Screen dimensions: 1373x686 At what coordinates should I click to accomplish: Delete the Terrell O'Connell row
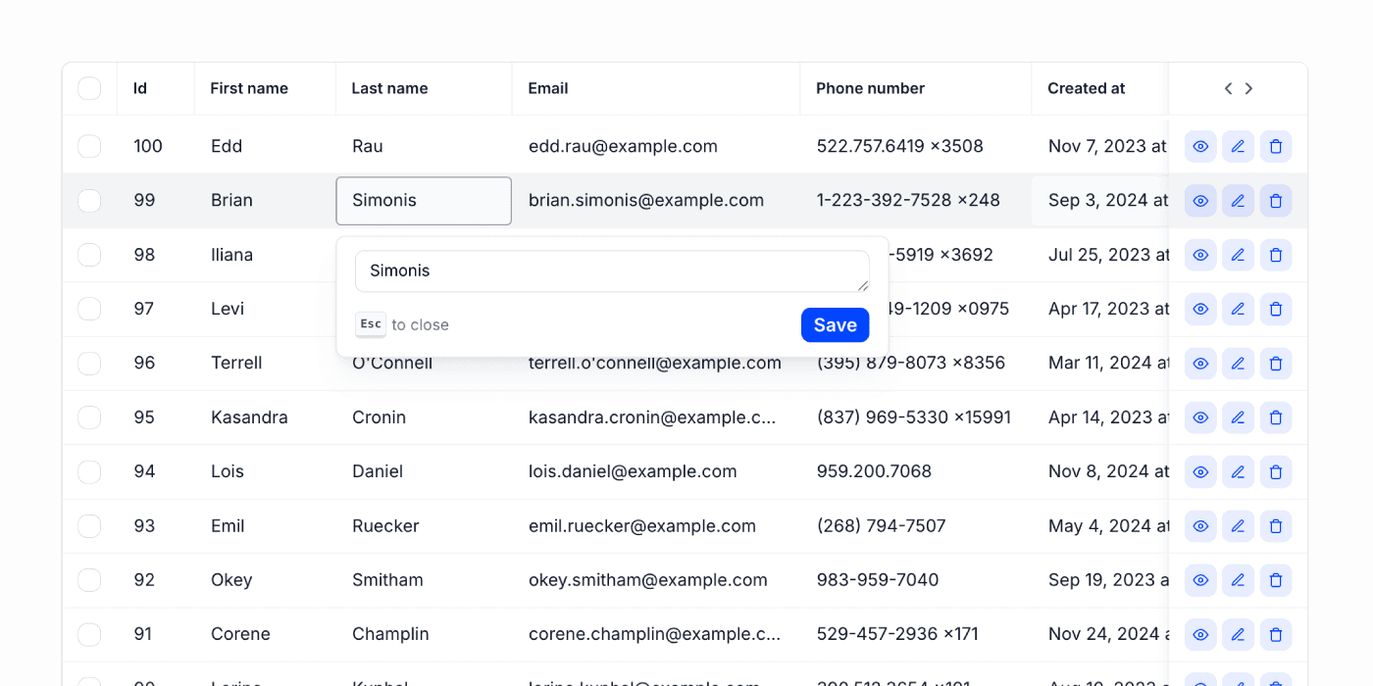click(1276, 364)
